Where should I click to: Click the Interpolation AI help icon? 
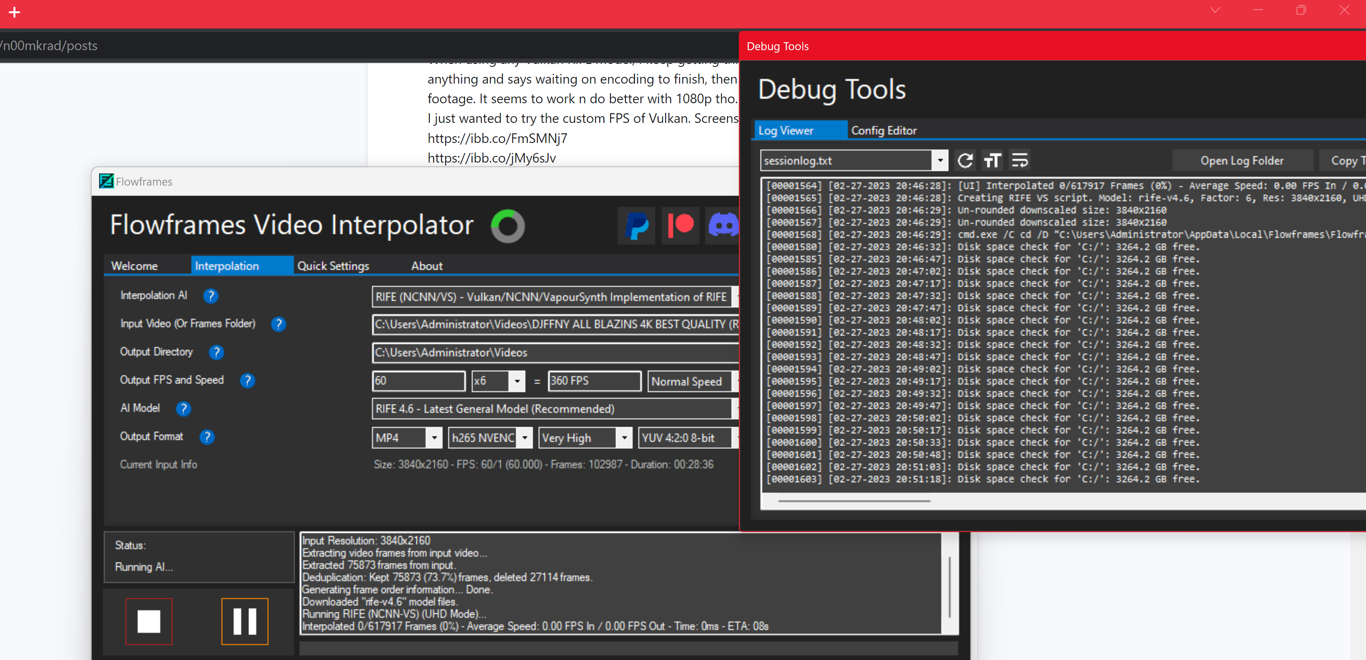pyautogui.click(x=210, y=296)
